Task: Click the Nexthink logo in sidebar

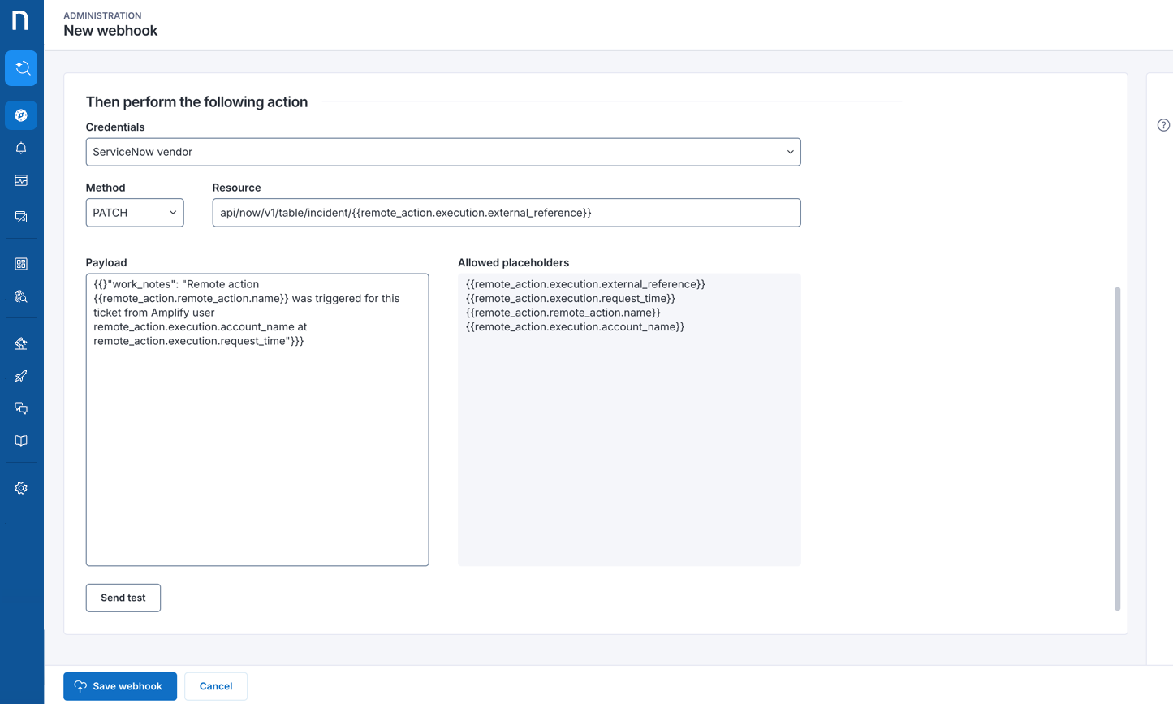Action: coord(21,20)
